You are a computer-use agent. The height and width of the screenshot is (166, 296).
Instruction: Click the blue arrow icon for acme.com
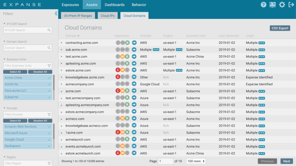point(134,91)
